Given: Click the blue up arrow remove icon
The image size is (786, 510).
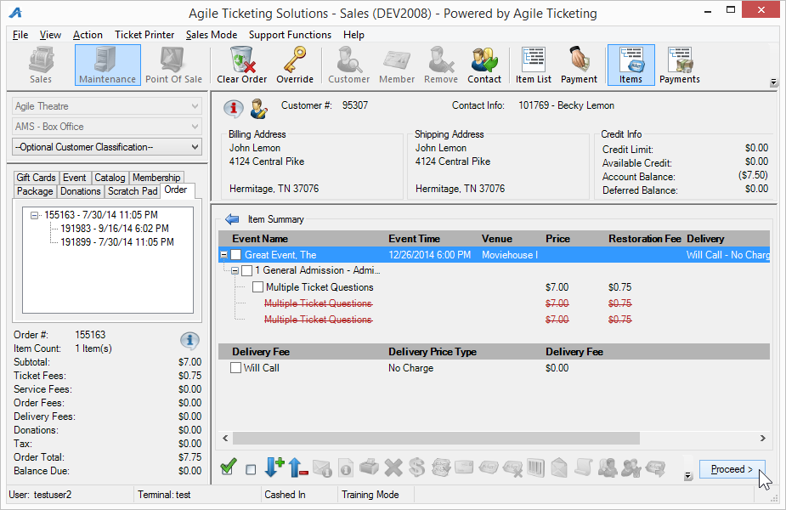Looking at the screenshot, I should pyautogui.click(x=297, y=467).
